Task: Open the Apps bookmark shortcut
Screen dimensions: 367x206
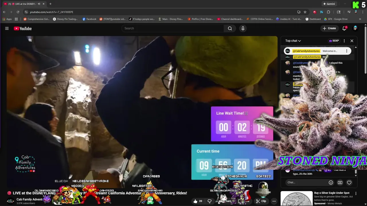Action: (7, 19)
